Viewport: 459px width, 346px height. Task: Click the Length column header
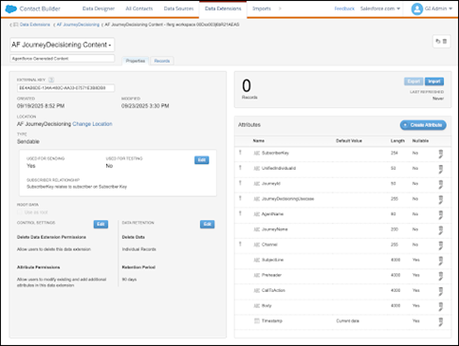point(397,140)
